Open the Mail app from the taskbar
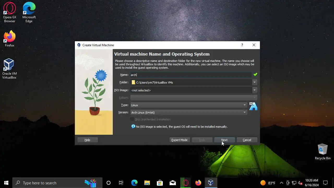This screenshot has height=188, width=334. [x=172, y=183]
